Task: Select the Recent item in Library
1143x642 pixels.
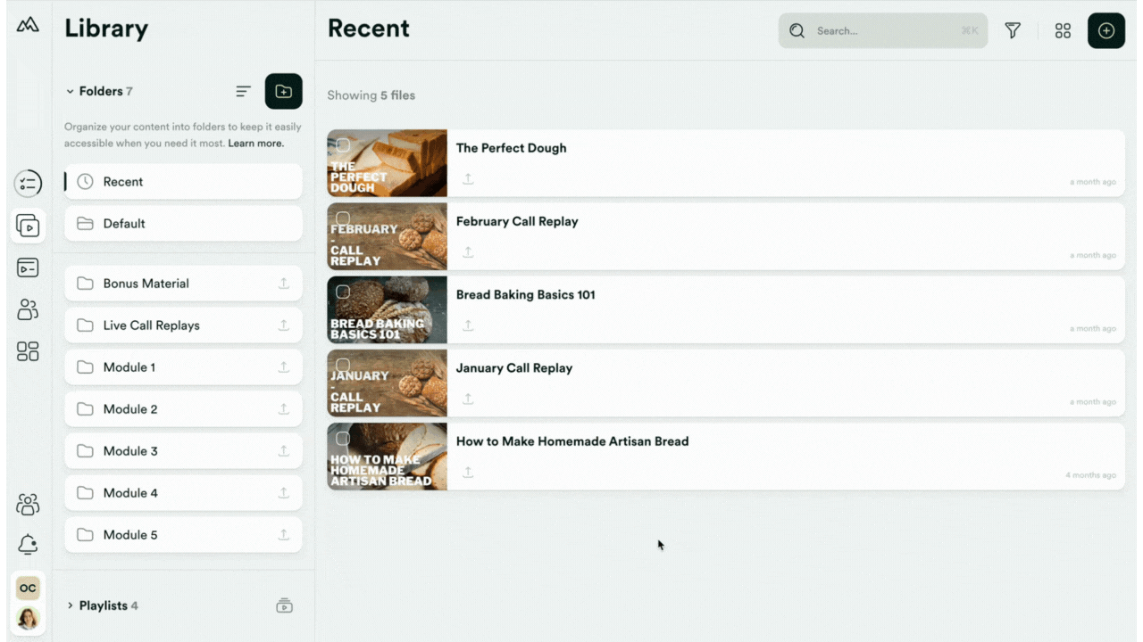Action: tap(183, 182)
